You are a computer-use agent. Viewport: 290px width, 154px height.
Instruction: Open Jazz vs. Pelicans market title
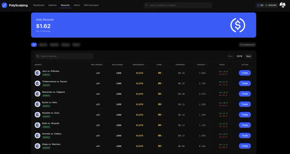(x=51, y=71)
